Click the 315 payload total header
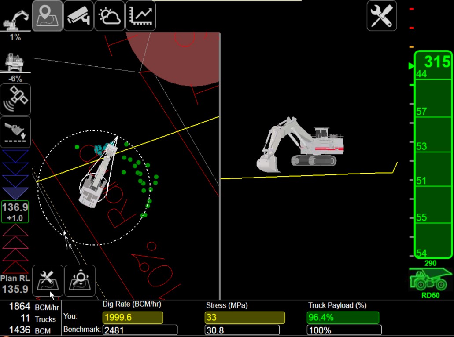The image size is (454, 337). 436,62
